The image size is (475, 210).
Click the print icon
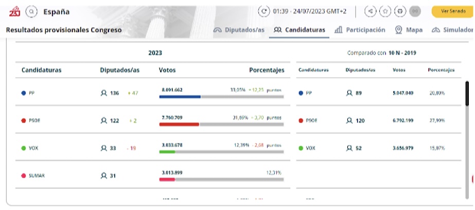point(399,11)
